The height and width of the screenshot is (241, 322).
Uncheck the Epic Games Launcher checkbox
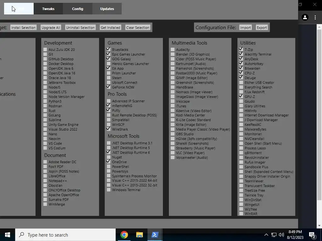pyautogui.click(x=108, y=54)
